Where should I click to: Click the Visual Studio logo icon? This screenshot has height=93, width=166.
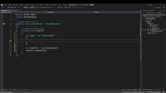pos(2,5)
